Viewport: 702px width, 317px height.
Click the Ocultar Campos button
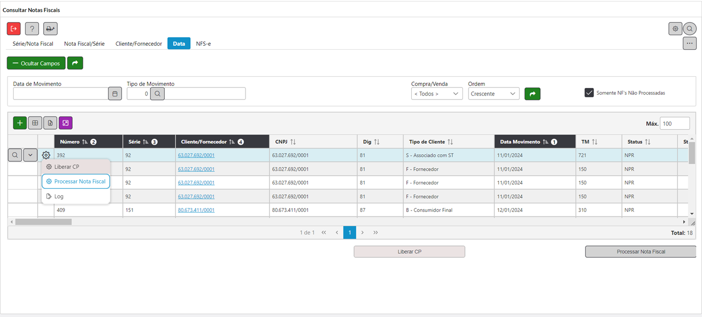pos(36,63)
